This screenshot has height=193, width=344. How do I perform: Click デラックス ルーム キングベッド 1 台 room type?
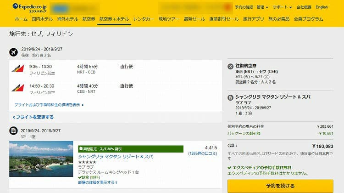(108, 172)
